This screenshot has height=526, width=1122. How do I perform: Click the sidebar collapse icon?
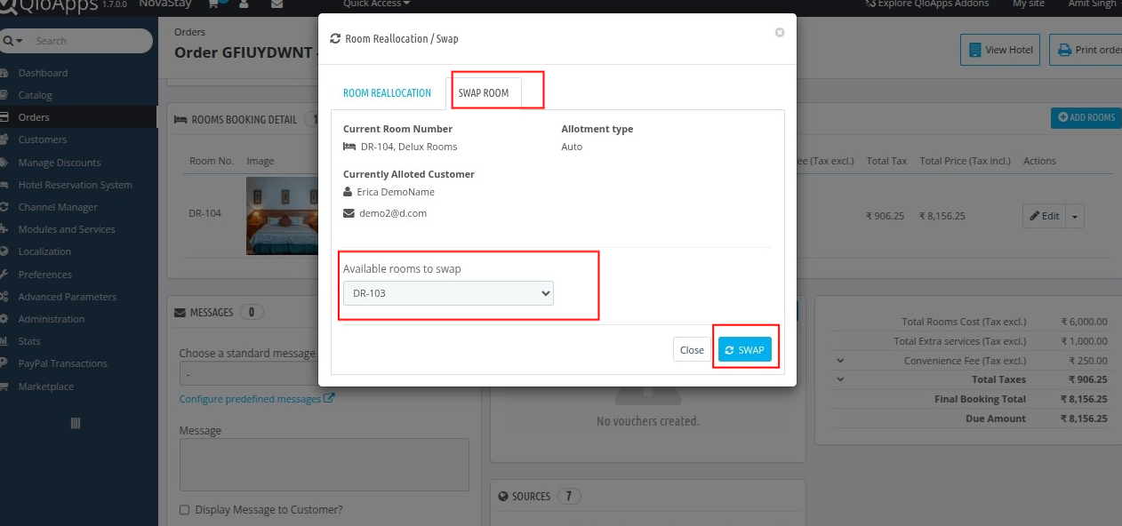pyautogui.click(x=76, y=424)
